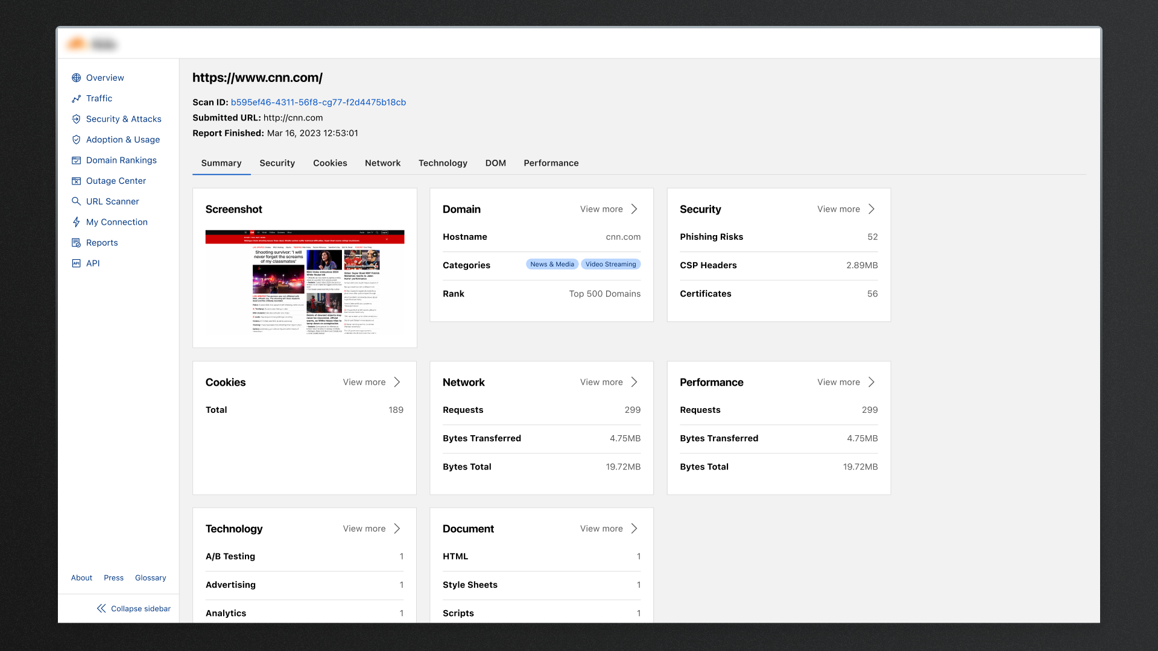Click the Security & Attacks shield icon

click(x=76, y=119)
